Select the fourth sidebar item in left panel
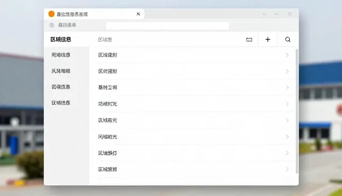342x196 pixels. 61,103
